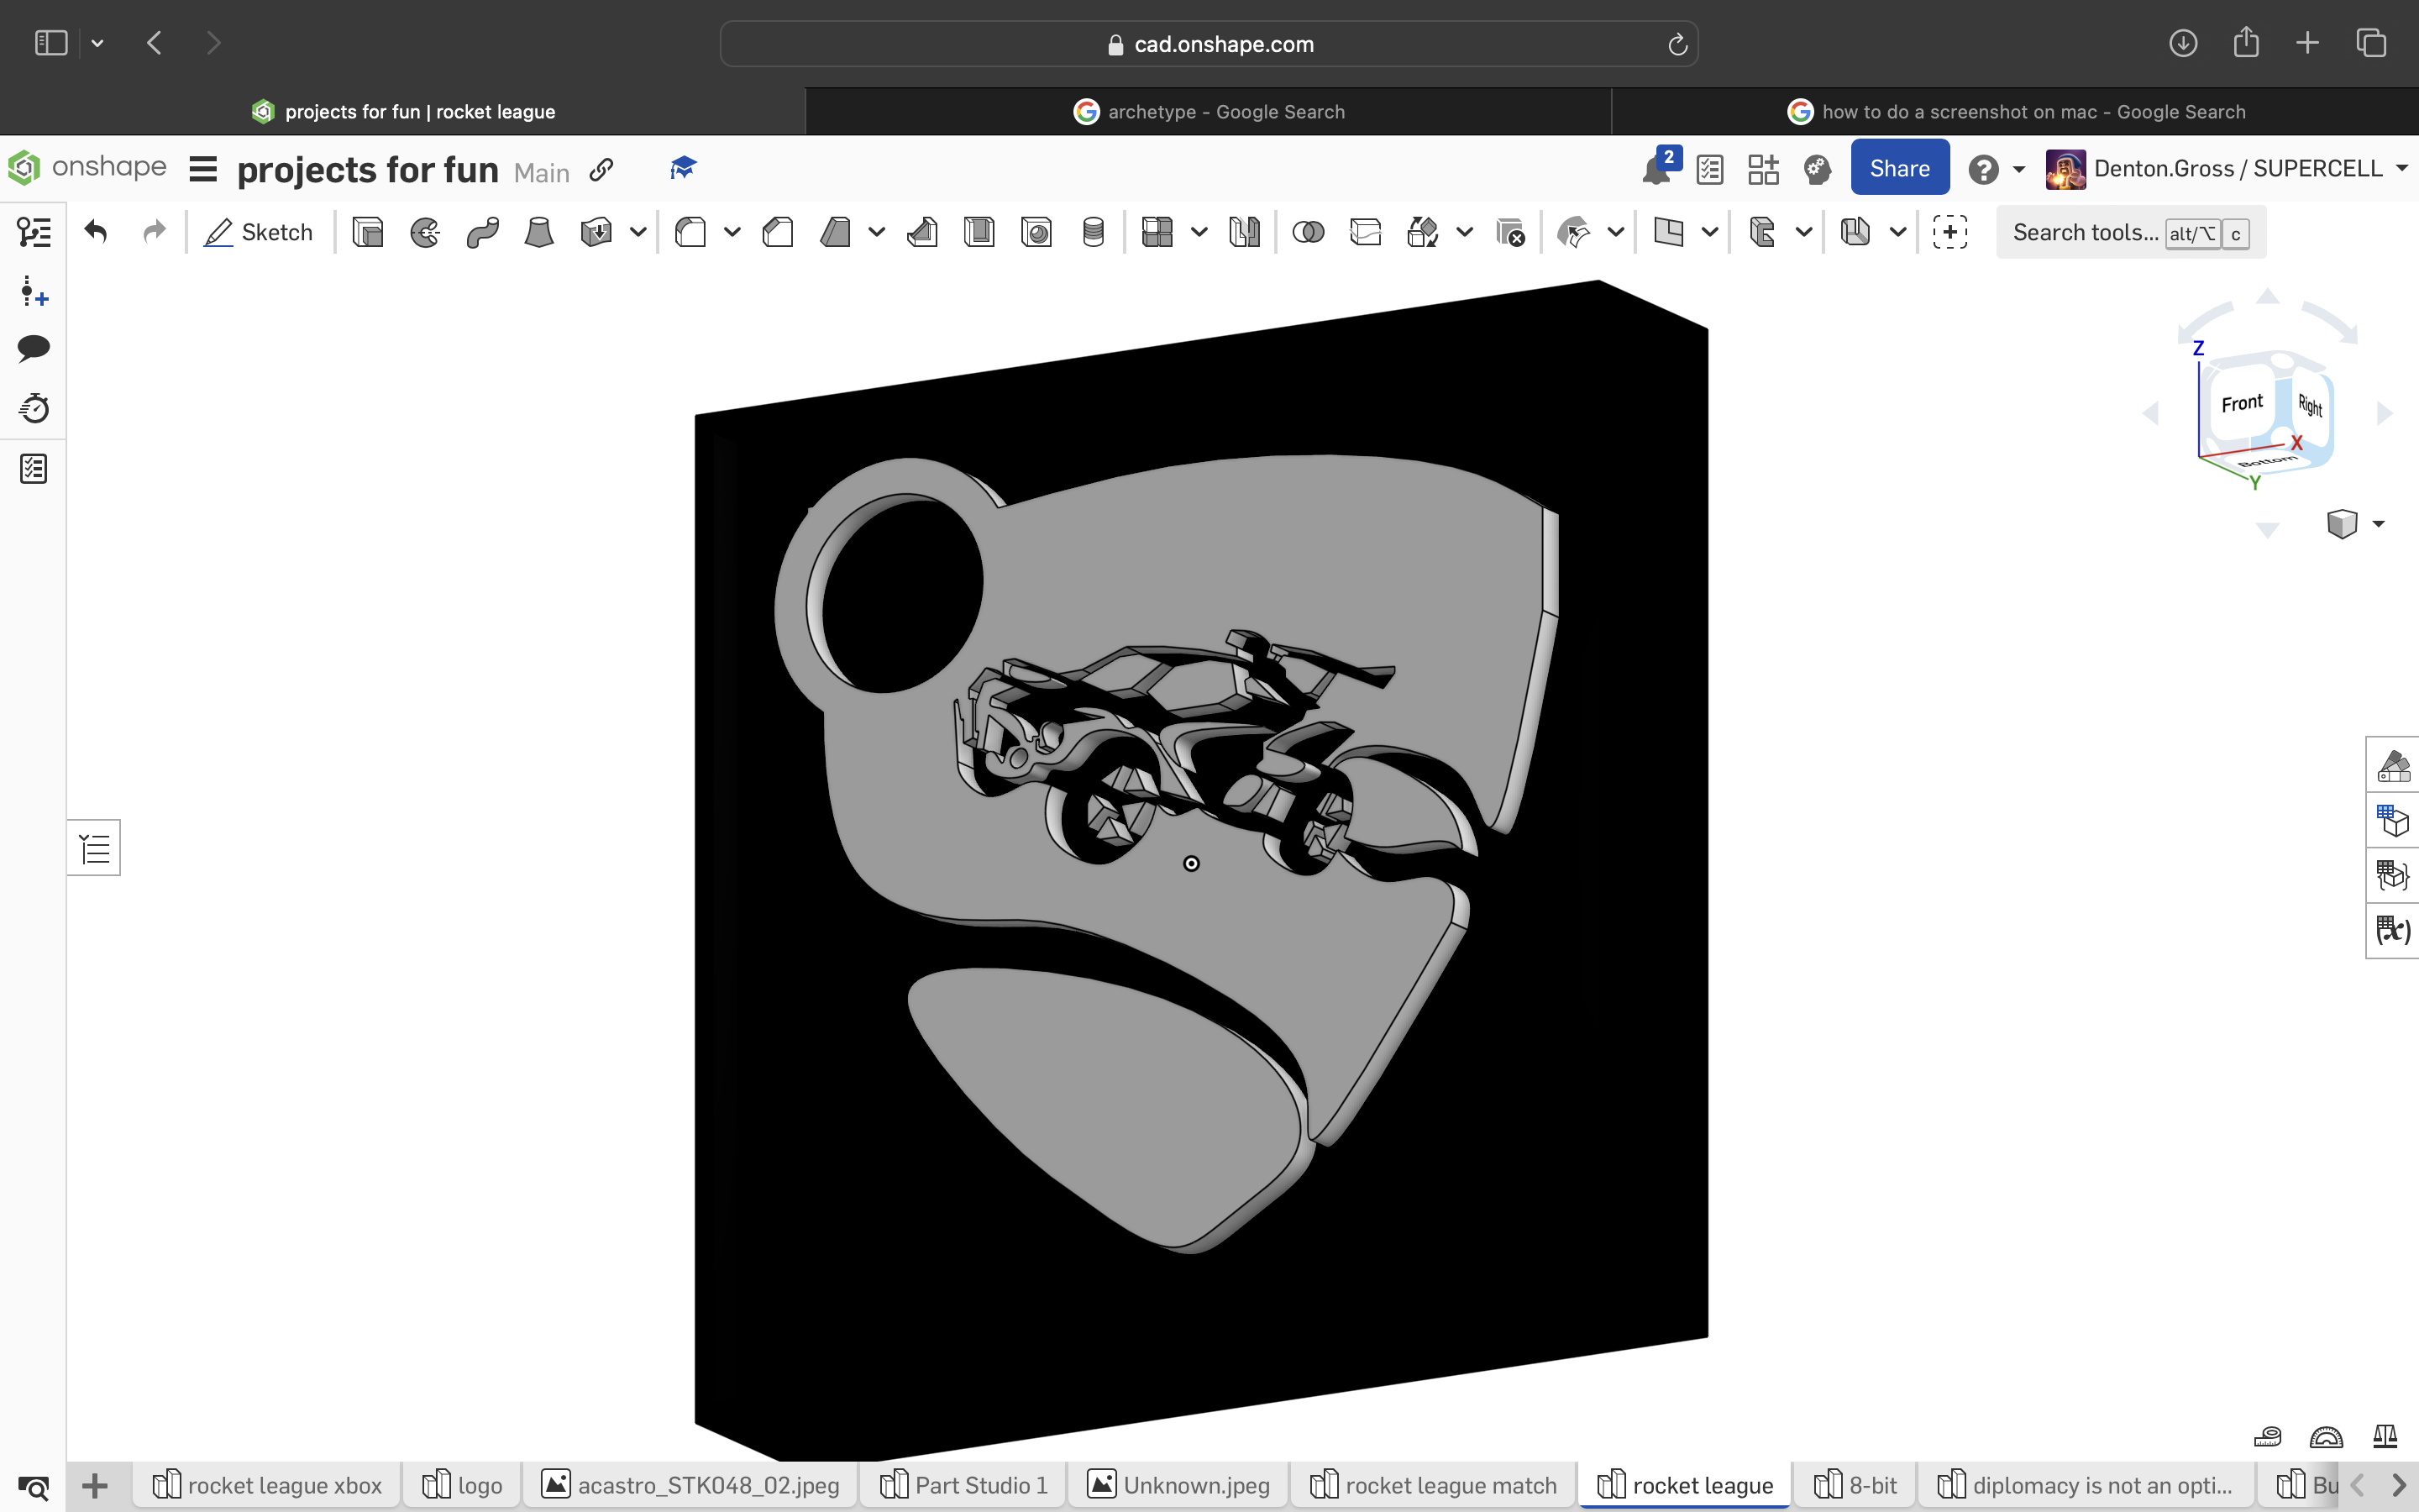This screenshot has width=2419, height=1512.
Task: Open the notifications bell
Action: (1656, 169)
